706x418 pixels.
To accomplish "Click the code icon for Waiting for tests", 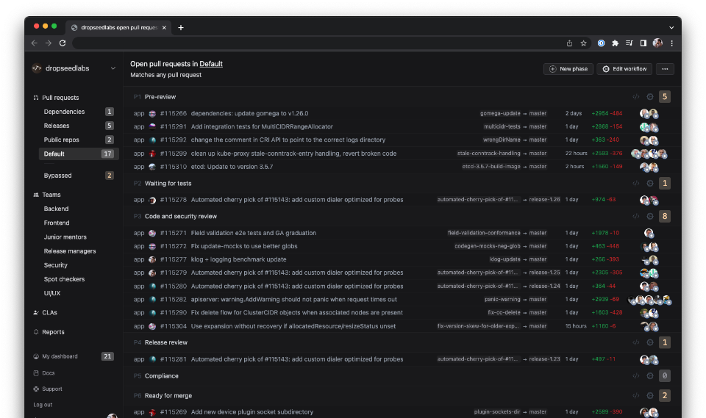I will click(635, 183).
